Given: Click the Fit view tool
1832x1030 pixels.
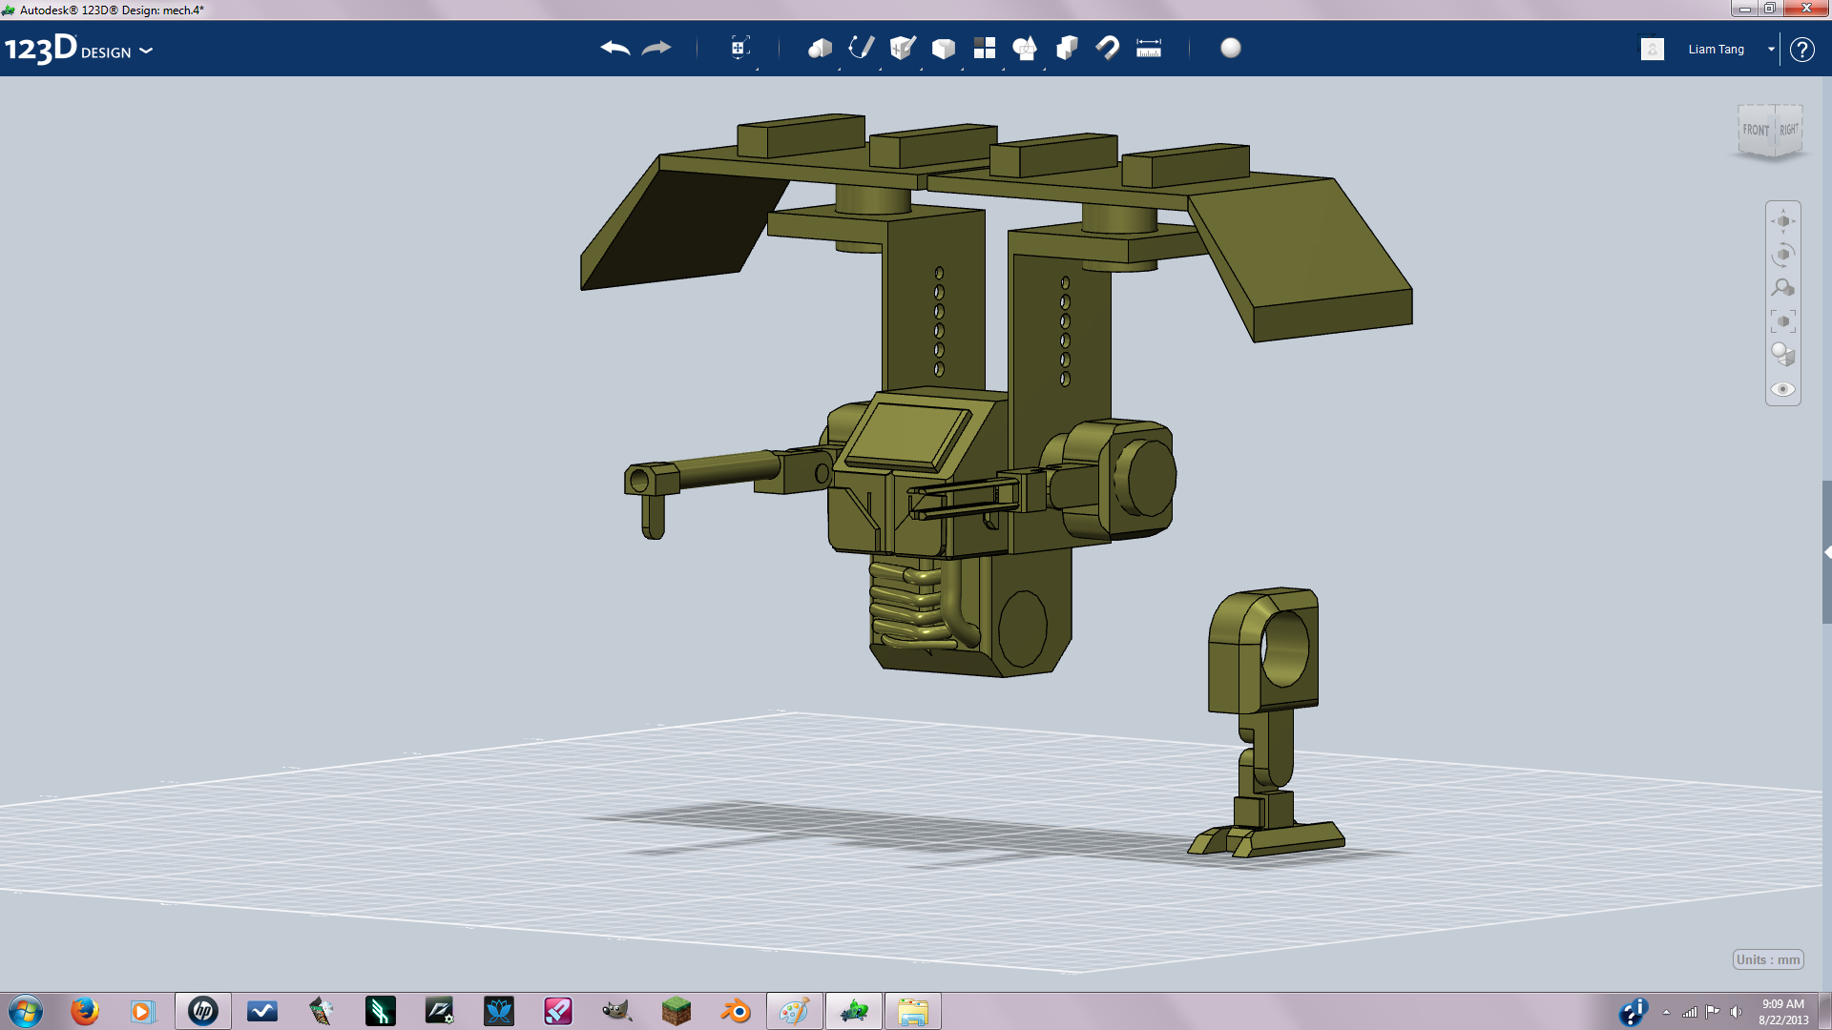Looking at the screenshot, I should click(1783, 321).
